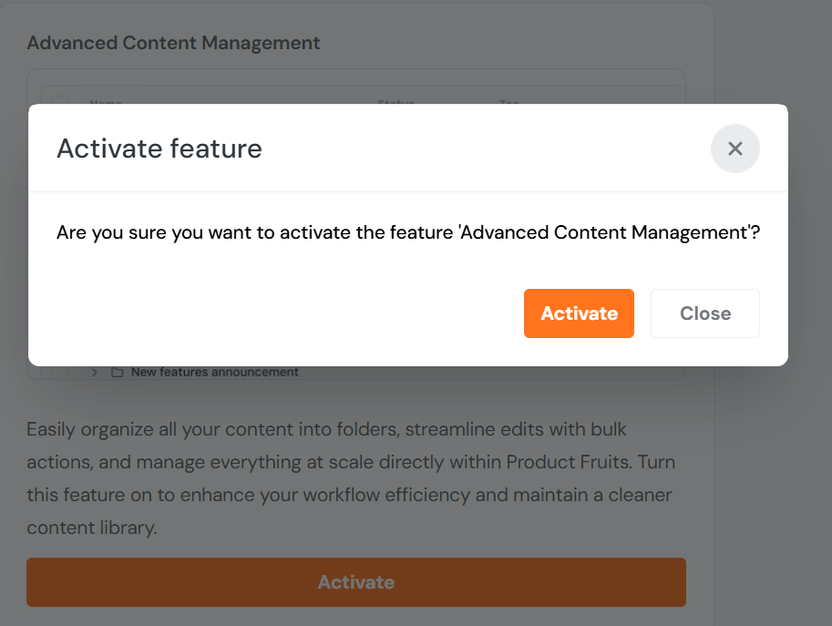This screenshot has height=626, width=832.
Task: Click the quoted feature name in the dialog question
Action: [x=609, y=233]
